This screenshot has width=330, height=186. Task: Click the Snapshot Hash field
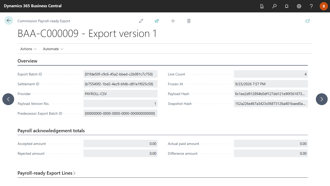[x=271, y=104]
